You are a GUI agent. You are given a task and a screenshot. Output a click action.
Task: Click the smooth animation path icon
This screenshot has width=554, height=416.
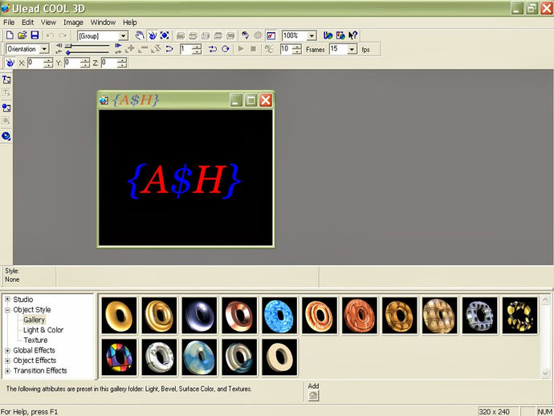coord(169,49)
